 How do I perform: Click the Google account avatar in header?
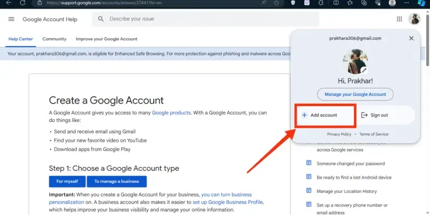click(414, 19)
